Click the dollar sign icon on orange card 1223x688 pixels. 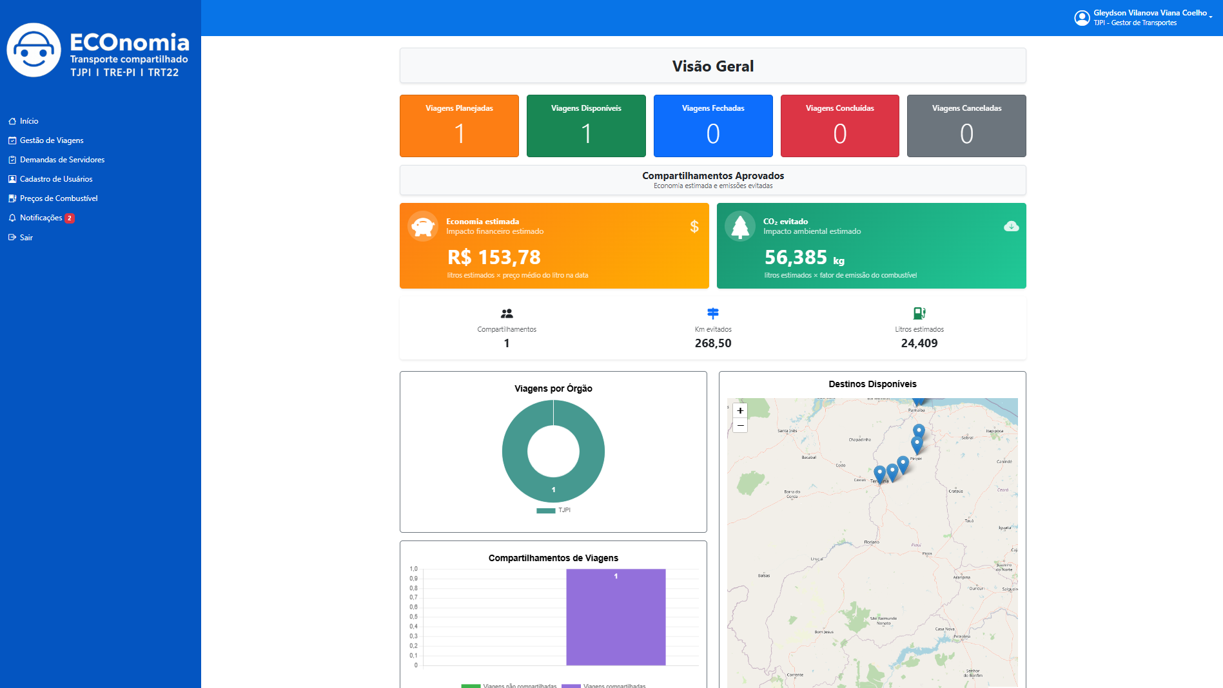[694, 226]
